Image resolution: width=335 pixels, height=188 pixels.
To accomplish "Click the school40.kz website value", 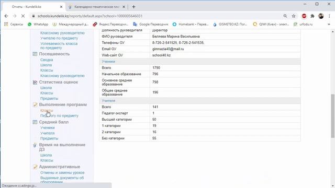I will pos(161,55).
